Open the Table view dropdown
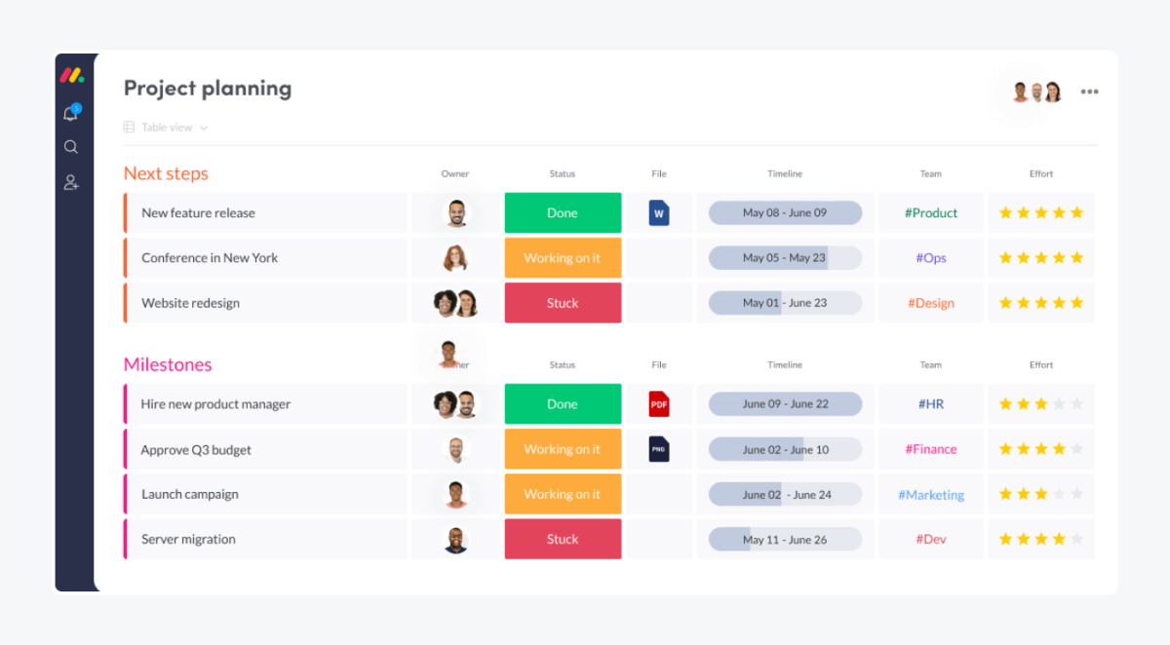 point(166,127)
